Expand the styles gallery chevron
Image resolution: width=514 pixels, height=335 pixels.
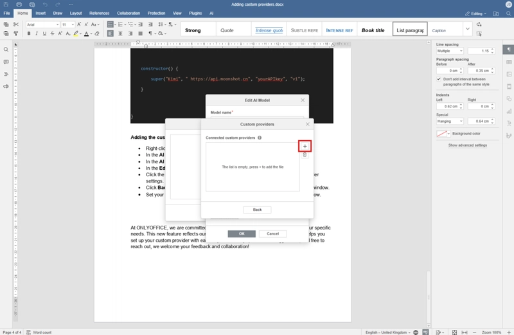(468, 29)
